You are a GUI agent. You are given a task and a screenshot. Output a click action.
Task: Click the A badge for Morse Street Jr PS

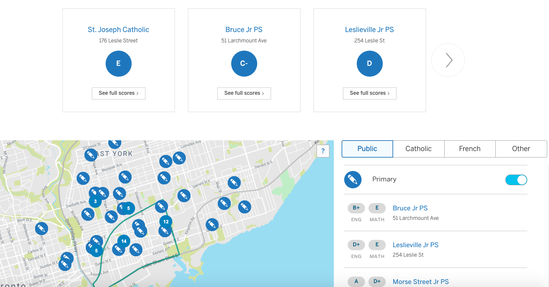(x=356, y=282)
